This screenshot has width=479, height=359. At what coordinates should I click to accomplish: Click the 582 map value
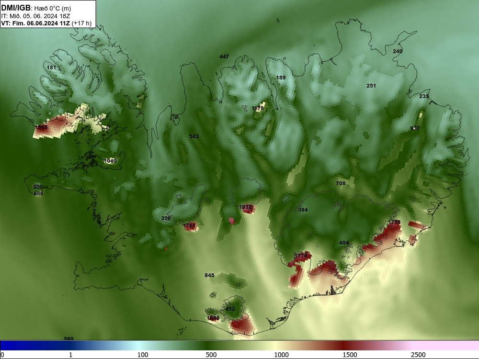coord(194,136)
